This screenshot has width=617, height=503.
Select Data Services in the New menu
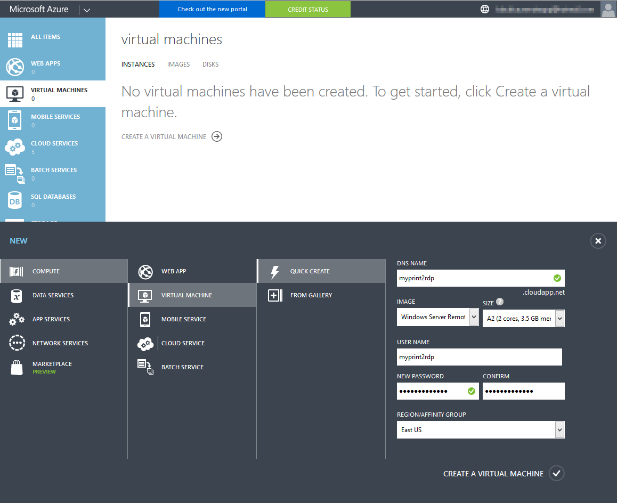(64, 295)
